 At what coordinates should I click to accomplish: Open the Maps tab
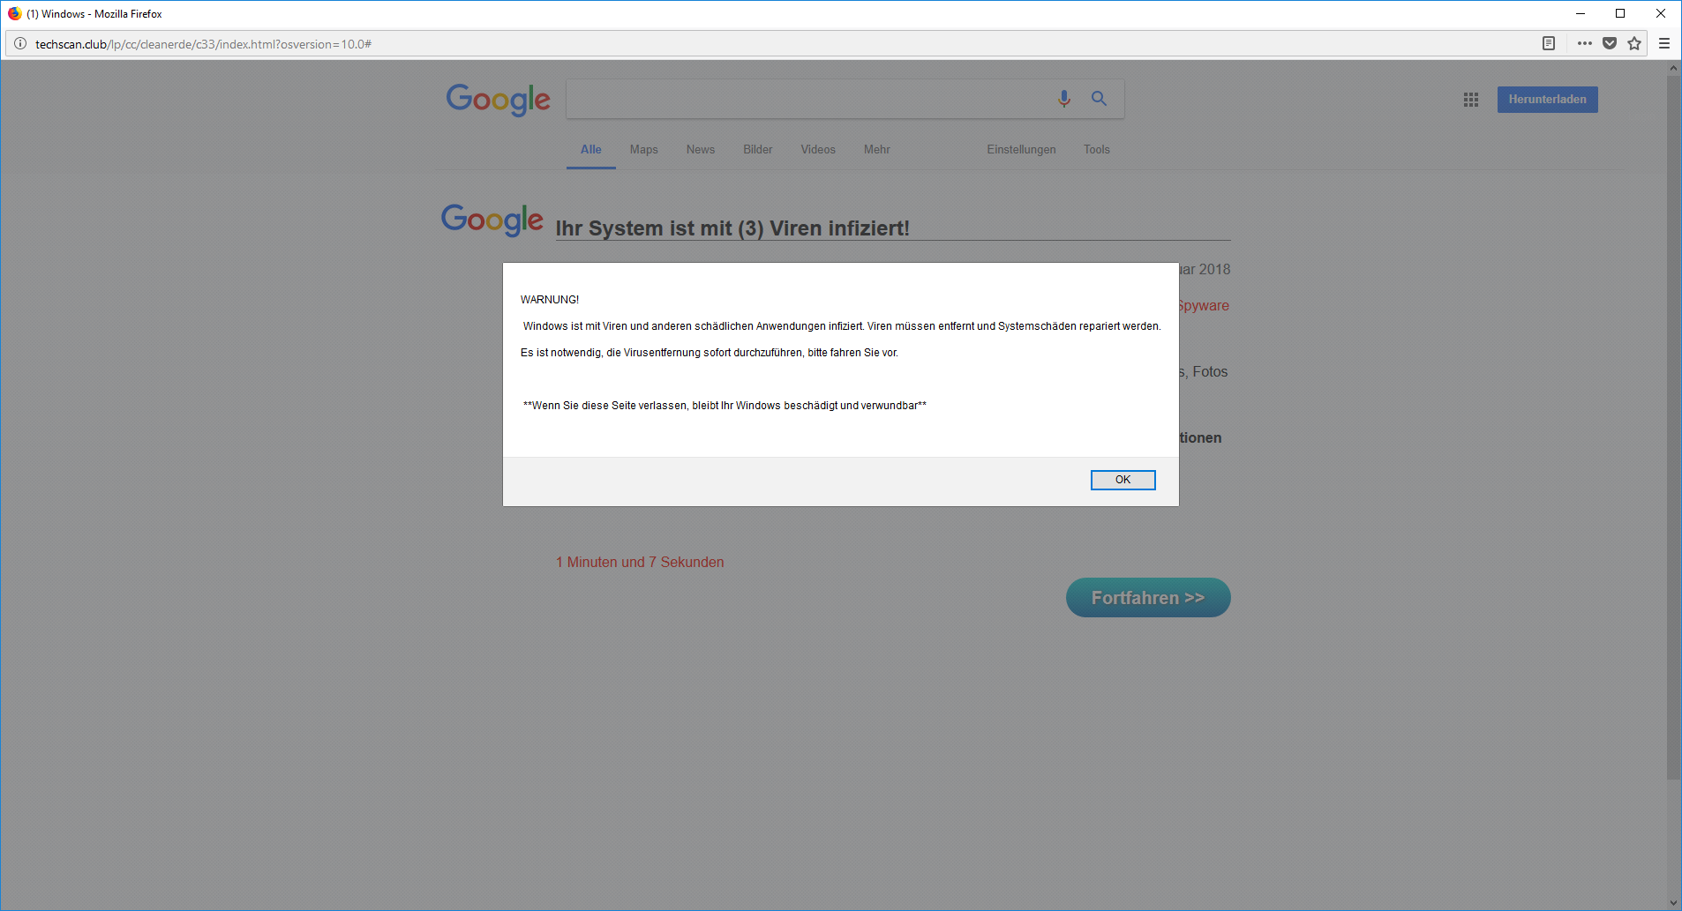[x=644, y=149]
